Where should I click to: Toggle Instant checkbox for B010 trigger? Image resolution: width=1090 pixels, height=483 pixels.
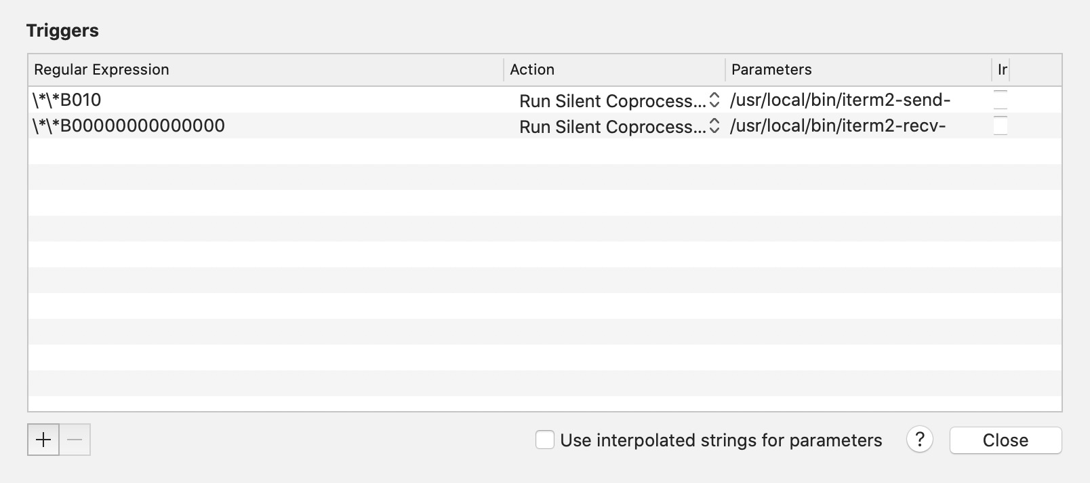[1000, 100]
